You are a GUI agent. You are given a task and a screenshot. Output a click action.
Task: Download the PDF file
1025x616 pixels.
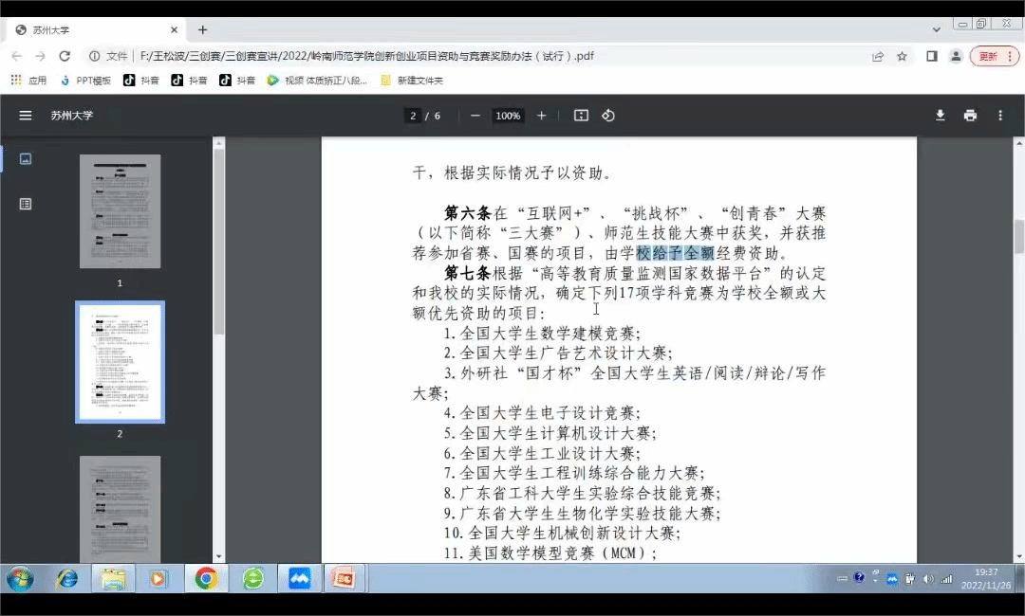pos(940,116)
